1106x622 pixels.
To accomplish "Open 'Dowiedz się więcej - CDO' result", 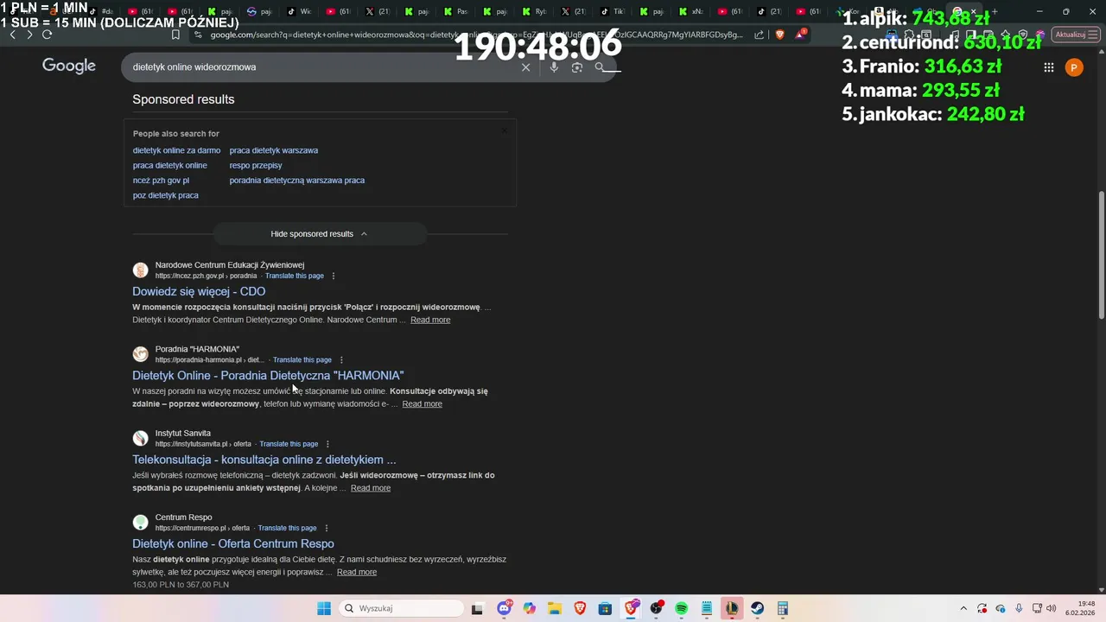I will pyautogui.click(x=199, y=292).
